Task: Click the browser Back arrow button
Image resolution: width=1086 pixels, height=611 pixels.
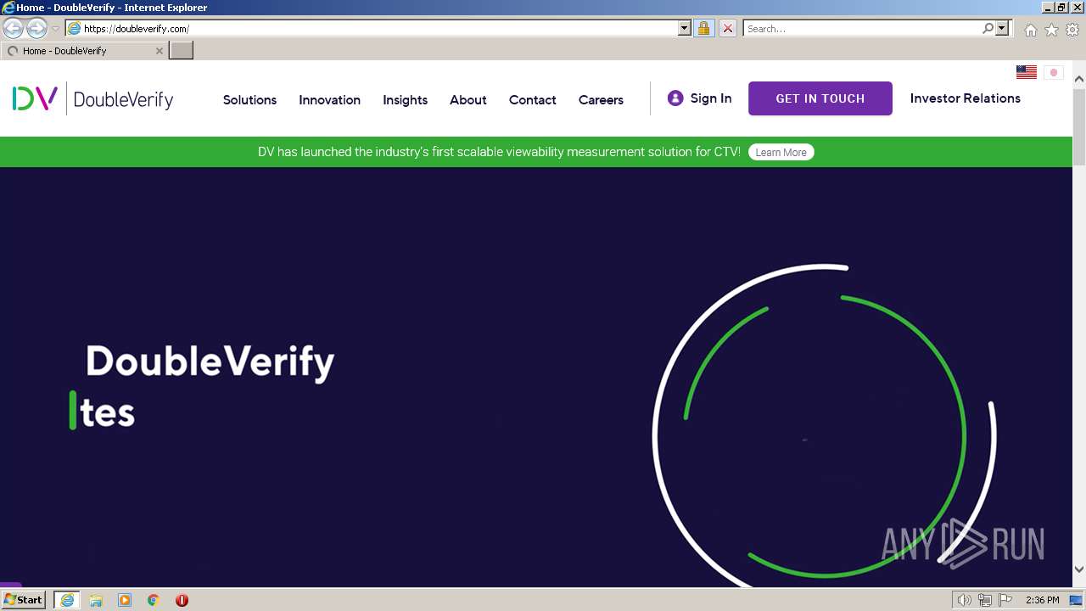Action: [14, 29]
